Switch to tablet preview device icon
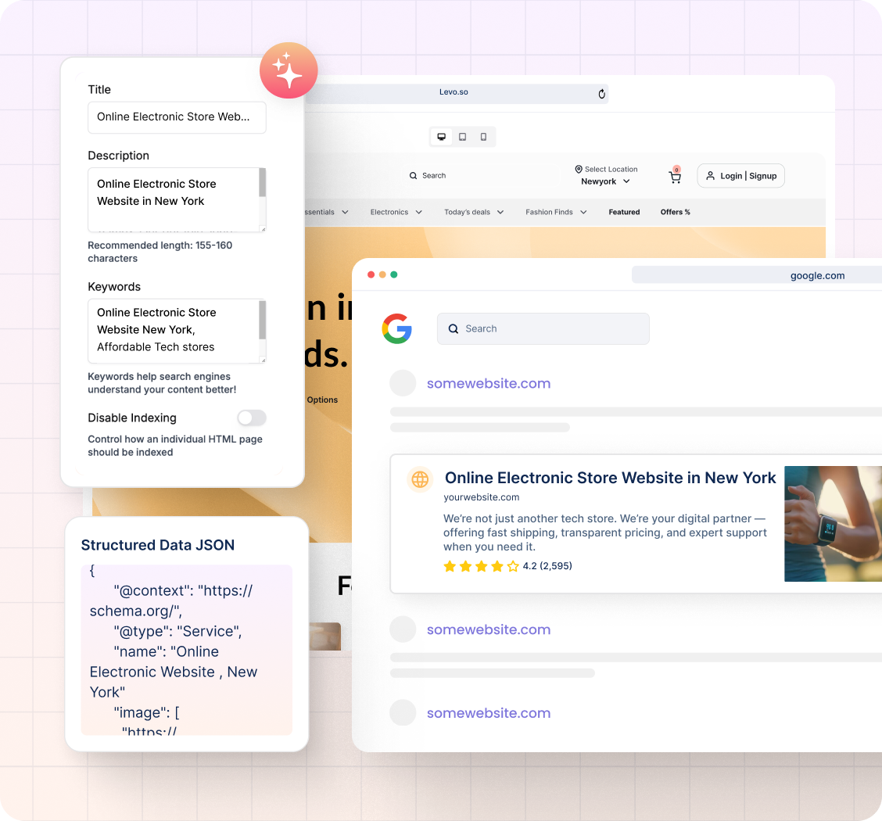Viewport: 882px width, 821px height. pyautogui.click(x=462, y=137)
